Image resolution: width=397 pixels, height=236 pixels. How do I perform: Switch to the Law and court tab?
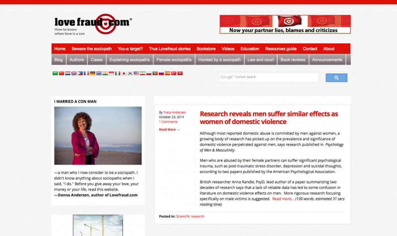[x=261, y=60]
